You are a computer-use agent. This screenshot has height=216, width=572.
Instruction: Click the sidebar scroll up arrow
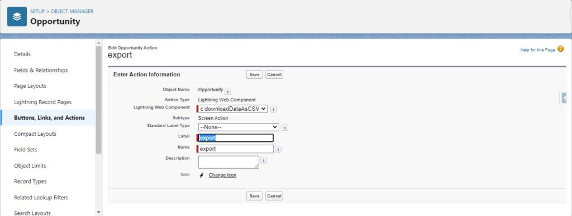[x=98, y=43]
